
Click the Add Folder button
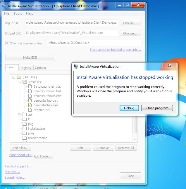(43, 156)
